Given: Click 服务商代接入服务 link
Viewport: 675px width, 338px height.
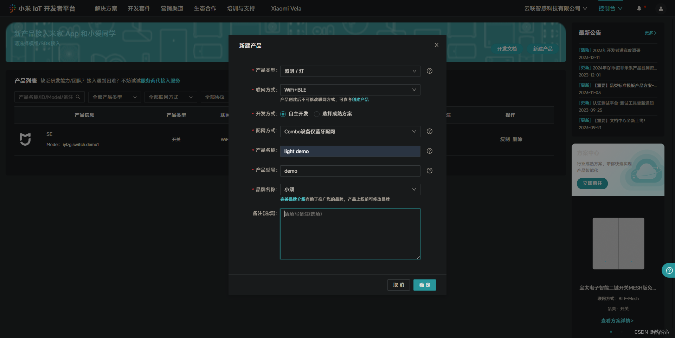Looking at the screenshot, I should point(160,81).
